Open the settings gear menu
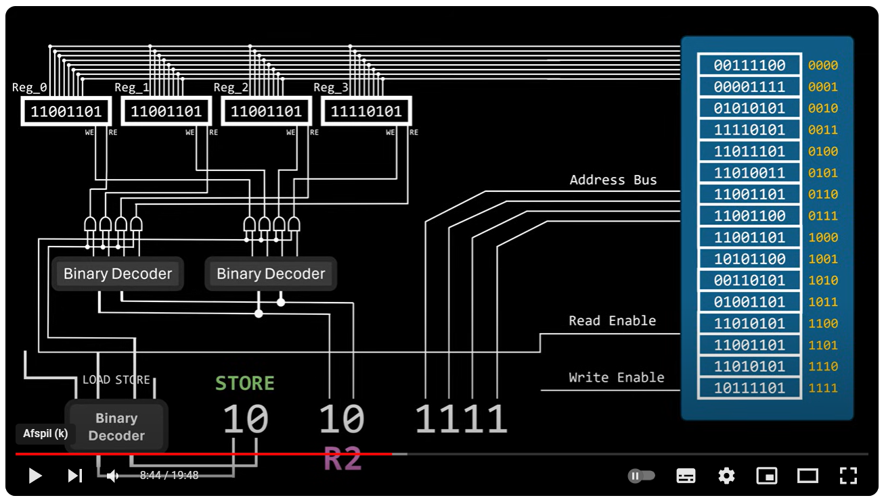The width and height of the screenshot is (884, 500). click(726, 476)
